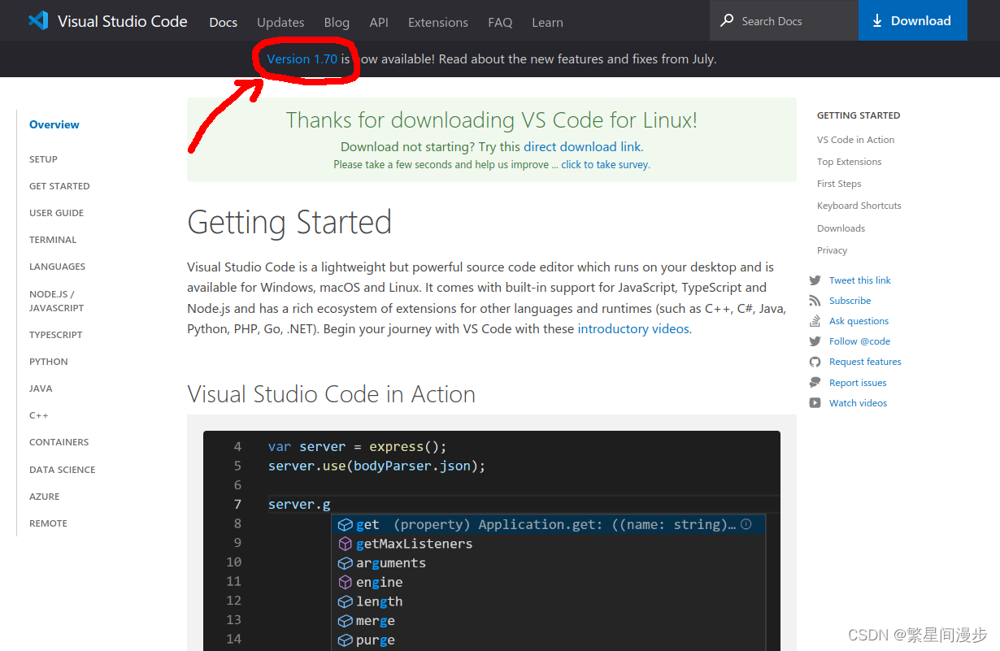Open Learn in top navigation
The width and height of the screenshot is (1000, 651).
(547, 22)
